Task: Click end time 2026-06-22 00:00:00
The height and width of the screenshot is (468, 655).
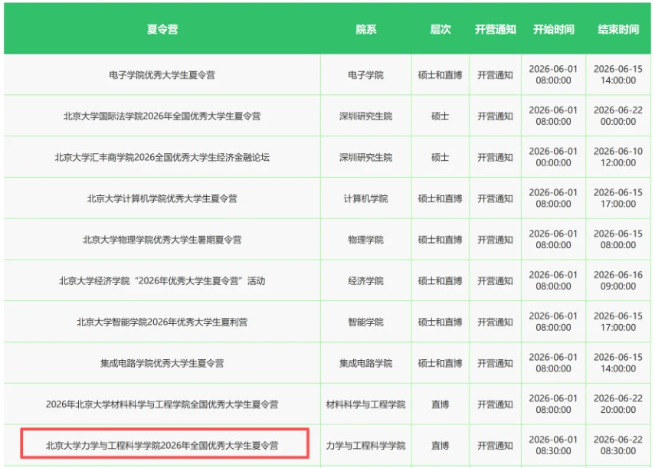Action: tap(618, 116)
